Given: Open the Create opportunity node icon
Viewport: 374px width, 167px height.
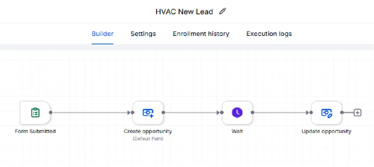Looking at the screenshot, I should click(148, 112).
